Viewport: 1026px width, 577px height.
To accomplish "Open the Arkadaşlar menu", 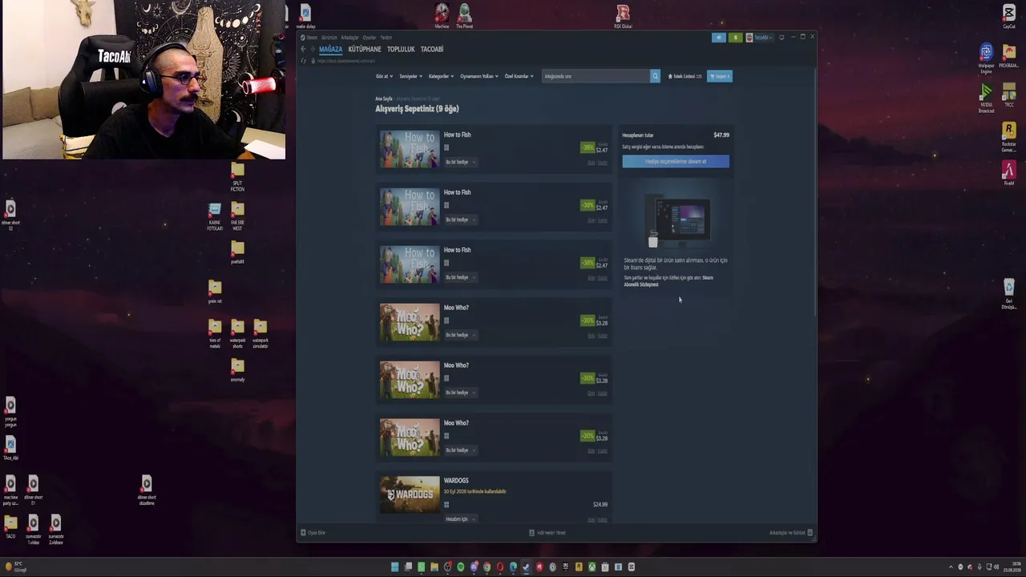I will [349, 38].
